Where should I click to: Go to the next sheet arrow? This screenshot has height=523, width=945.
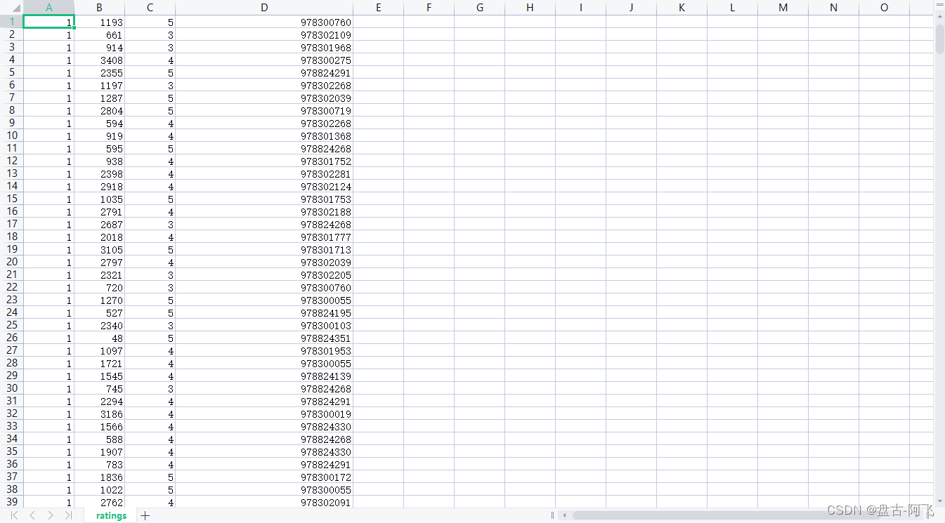pyautogui.click(x=50, y=515)
